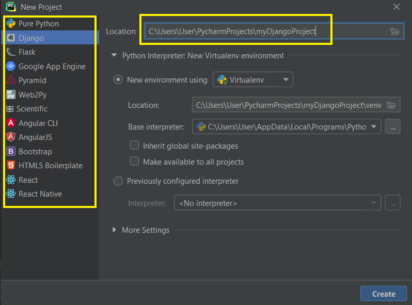Click the AngularJS list entry text
Screen dimensions: 412x305
[35, 137]
